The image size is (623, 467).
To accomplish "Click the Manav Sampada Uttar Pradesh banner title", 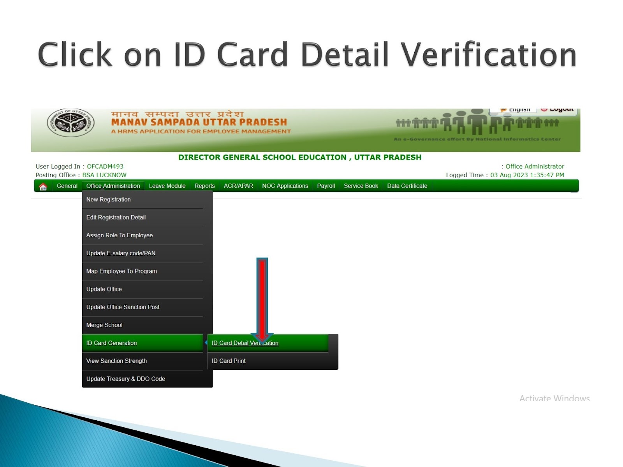I will click(199, 122).
